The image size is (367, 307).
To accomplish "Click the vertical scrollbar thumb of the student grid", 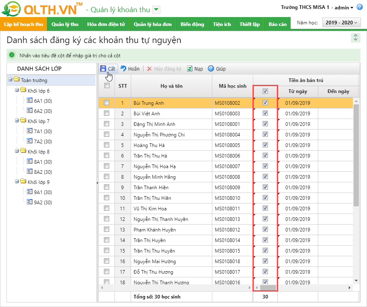I will coord(356,155).
